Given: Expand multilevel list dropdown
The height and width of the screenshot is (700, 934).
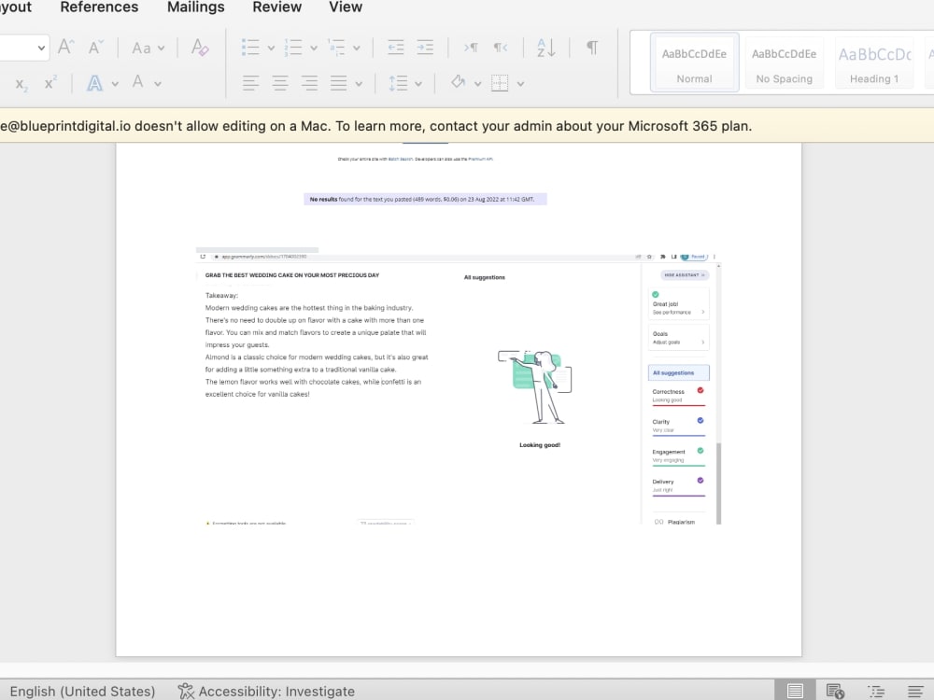Looking at the screenshot, I should [357, 49].
